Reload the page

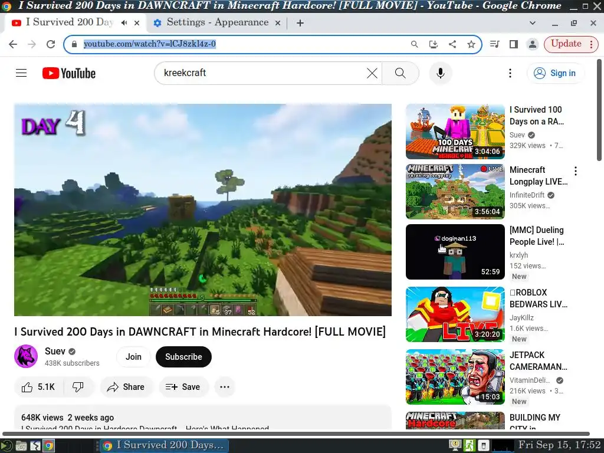pos(51,44)
